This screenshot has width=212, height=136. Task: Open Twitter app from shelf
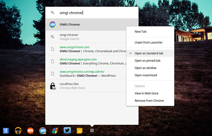point(67,130)
